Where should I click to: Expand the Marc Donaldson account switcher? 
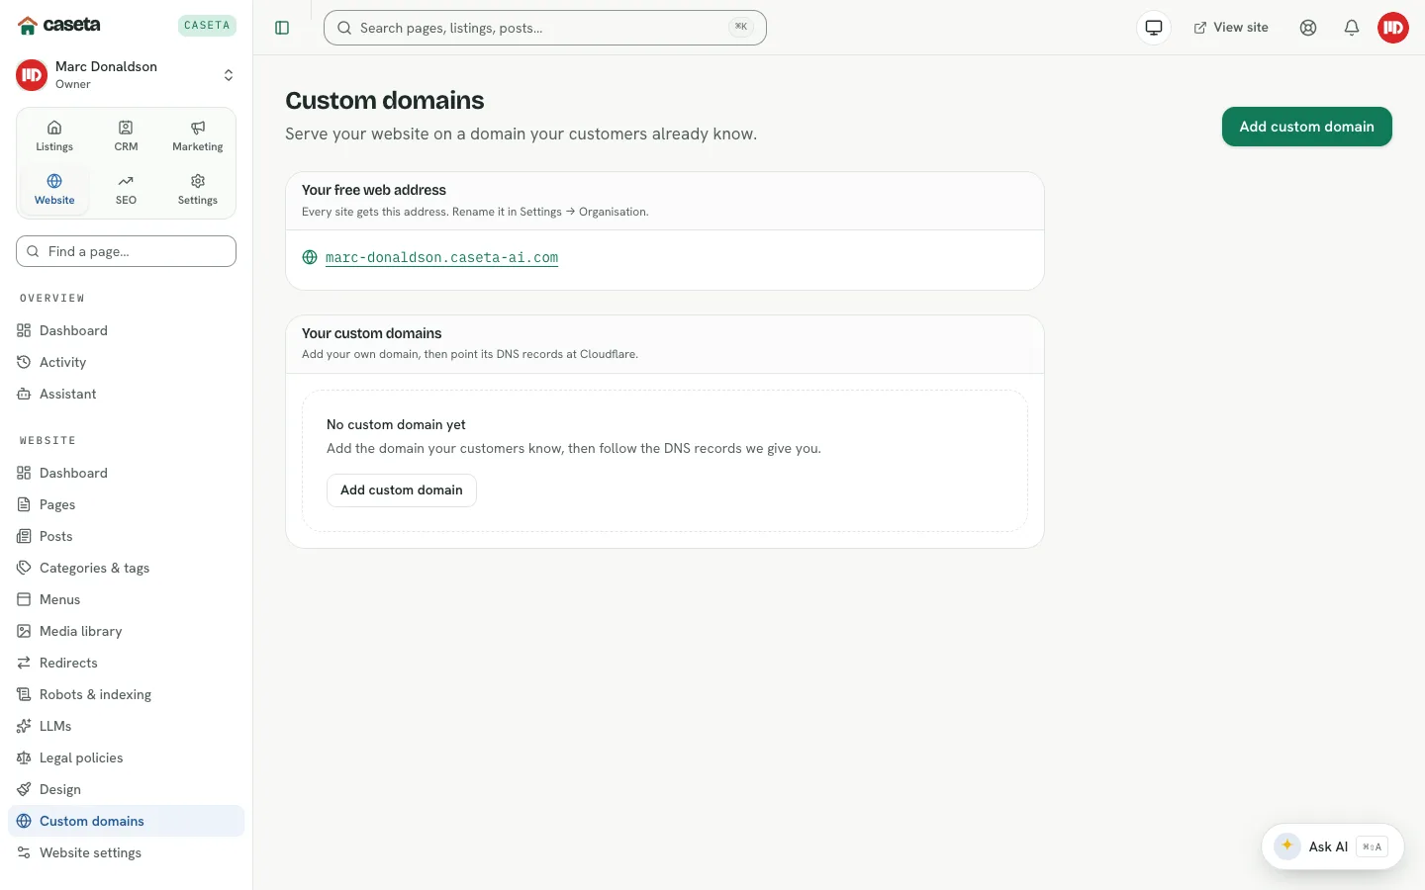pos(126,75)
